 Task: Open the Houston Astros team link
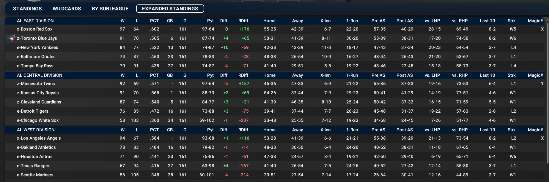[x=34, y=157]
